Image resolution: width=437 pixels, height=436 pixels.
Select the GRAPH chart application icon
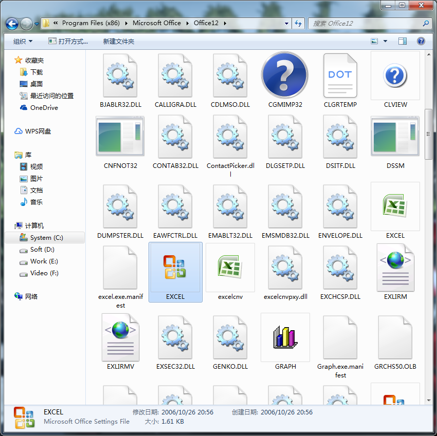click(x=285, y=337)
